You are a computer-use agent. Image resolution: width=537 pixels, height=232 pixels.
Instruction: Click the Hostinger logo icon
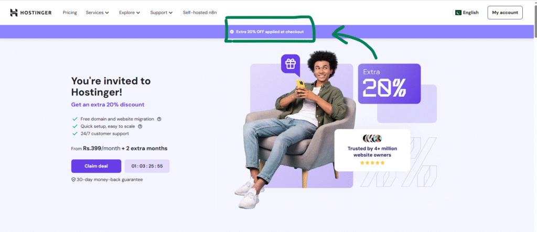[x=14, y=13]
